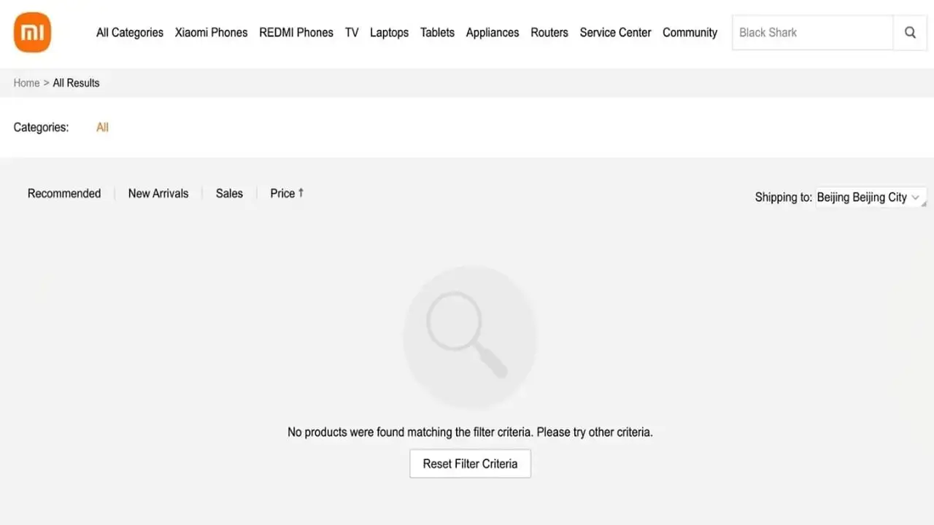Viewport: 934px width, 525px height.
Task: Return to Home via breadcrumb
Action: click(26, 83)
